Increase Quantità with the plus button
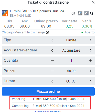The width and height of the screenshot is (97, 112). (x=91, y=61)
